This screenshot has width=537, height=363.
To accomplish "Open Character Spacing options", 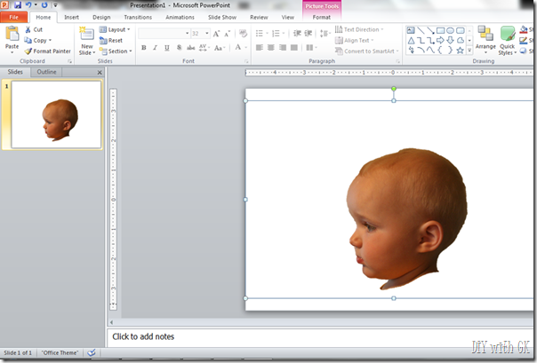I will (x=204, y=48).
